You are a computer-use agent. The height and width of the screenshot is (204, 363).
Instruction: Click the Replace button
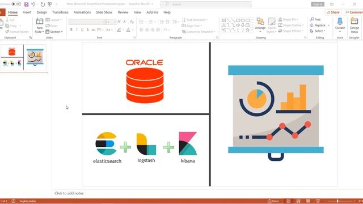point(318,25)
